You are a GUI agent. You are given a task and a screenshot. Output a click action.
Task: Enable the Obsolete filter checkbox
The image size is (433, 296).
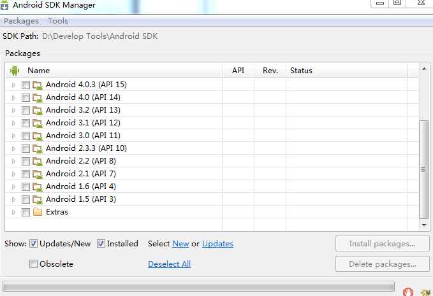click(x=33, y=264)
